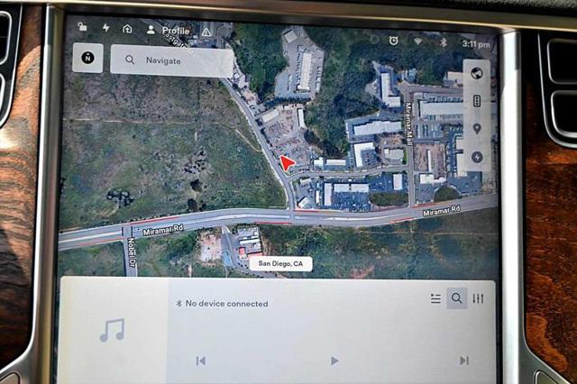Tap the warning triangle alert icon

tap(206, 32)
